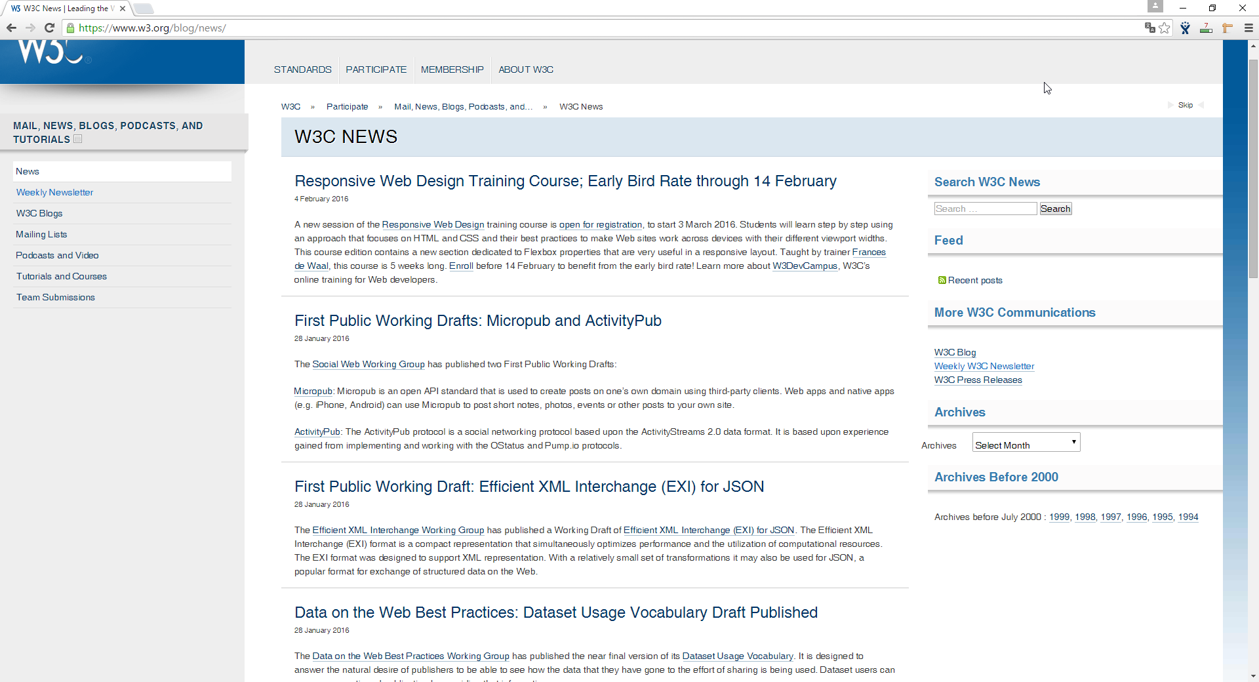
Task: Click the vertical scrollbar thumb
Action: coord(1253,169)
